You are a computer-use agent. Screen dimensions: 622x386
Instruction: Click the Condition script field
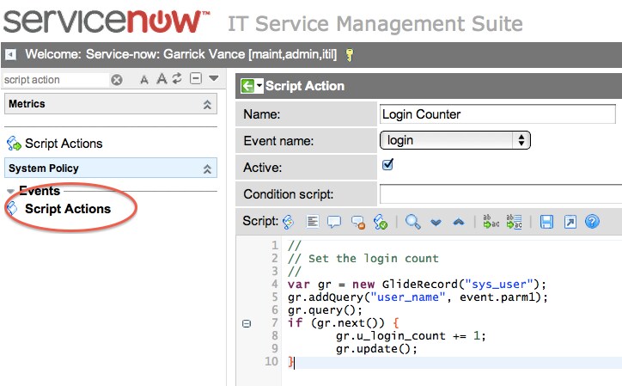pos(501,193)
